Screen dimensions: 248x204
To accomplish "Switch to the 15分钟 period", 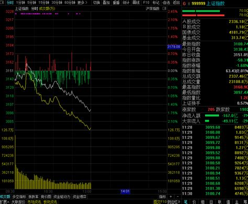I will tap(44, 3).
